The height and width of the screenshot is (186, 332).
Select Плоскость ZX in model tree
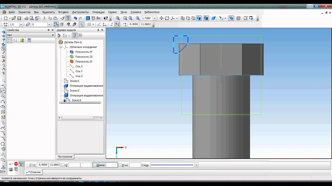(84, 57)
